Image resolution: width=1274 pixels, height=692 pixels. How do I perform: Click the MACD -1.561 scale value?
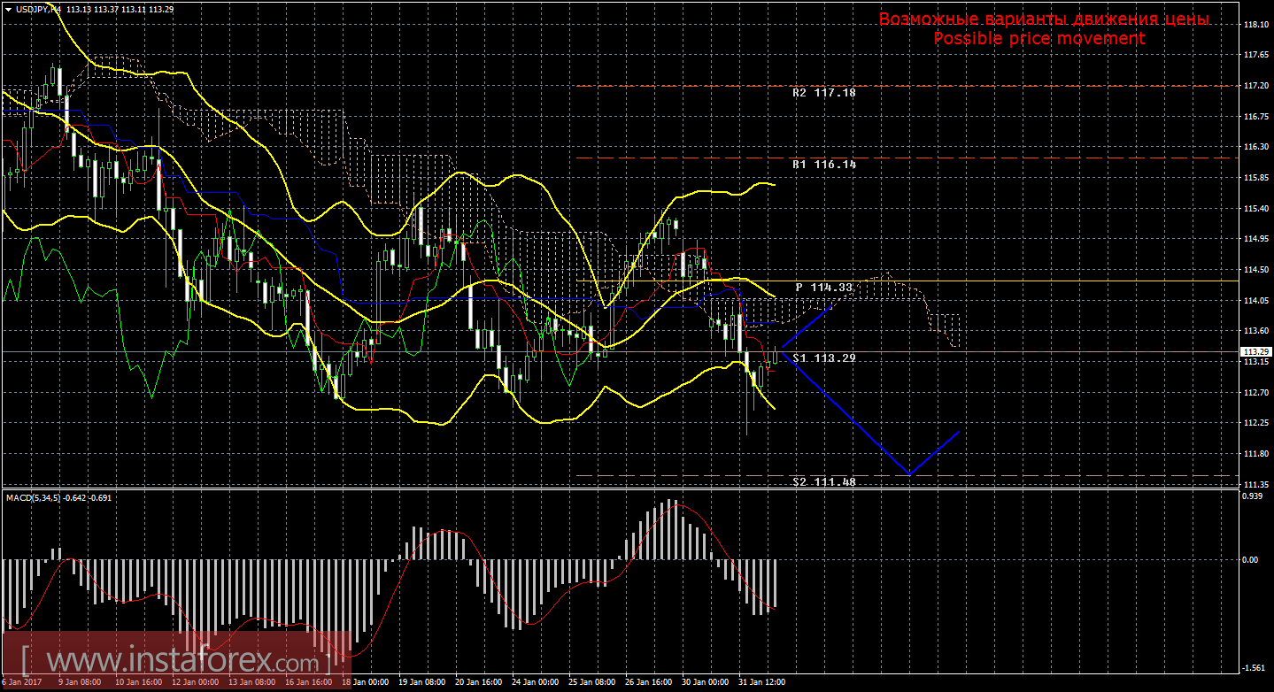pos(1255,668)
